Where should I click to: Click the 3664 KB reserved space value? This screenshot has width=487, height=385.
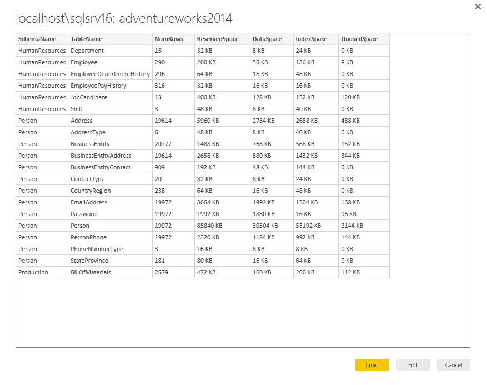(x=222, y=202)
